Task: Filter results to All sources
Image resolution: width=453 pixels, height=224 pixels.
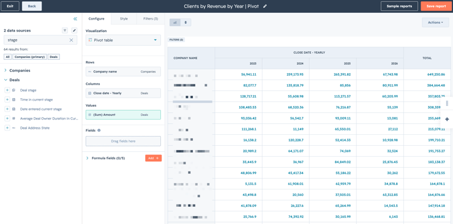Action: 7,57
